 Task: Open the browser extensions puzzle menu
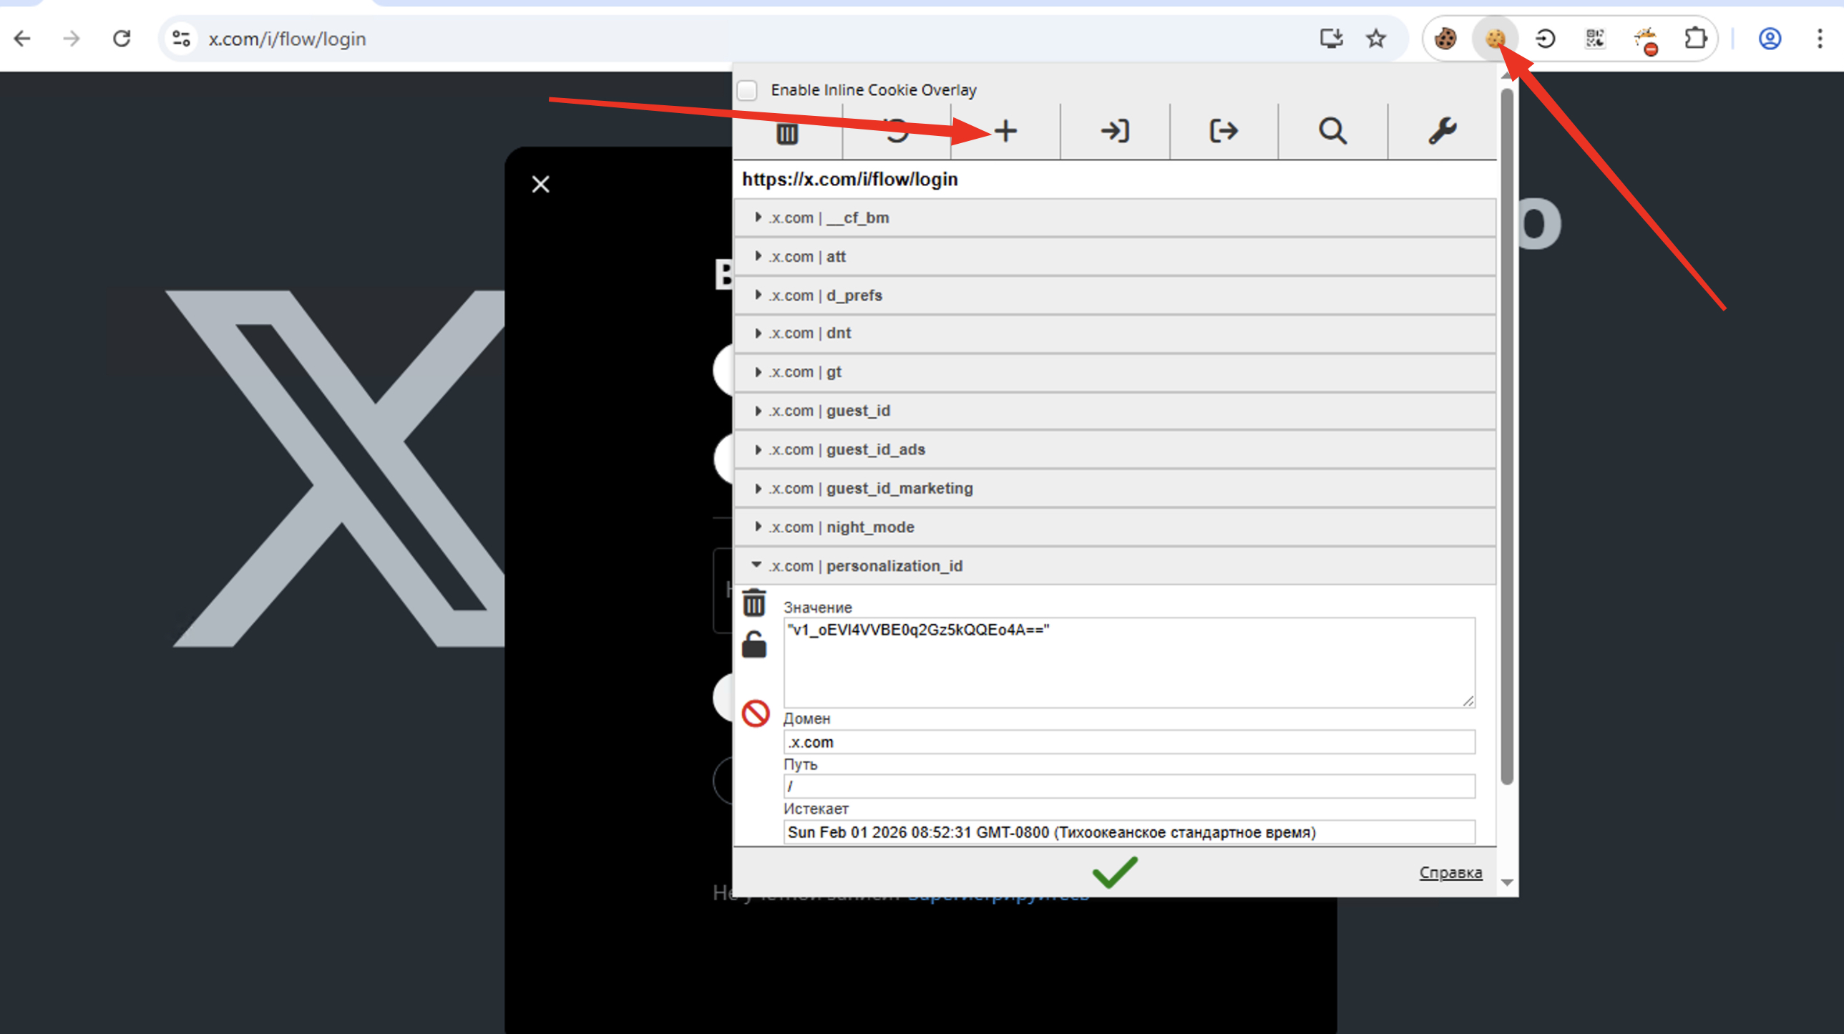tap(1695, 39)
